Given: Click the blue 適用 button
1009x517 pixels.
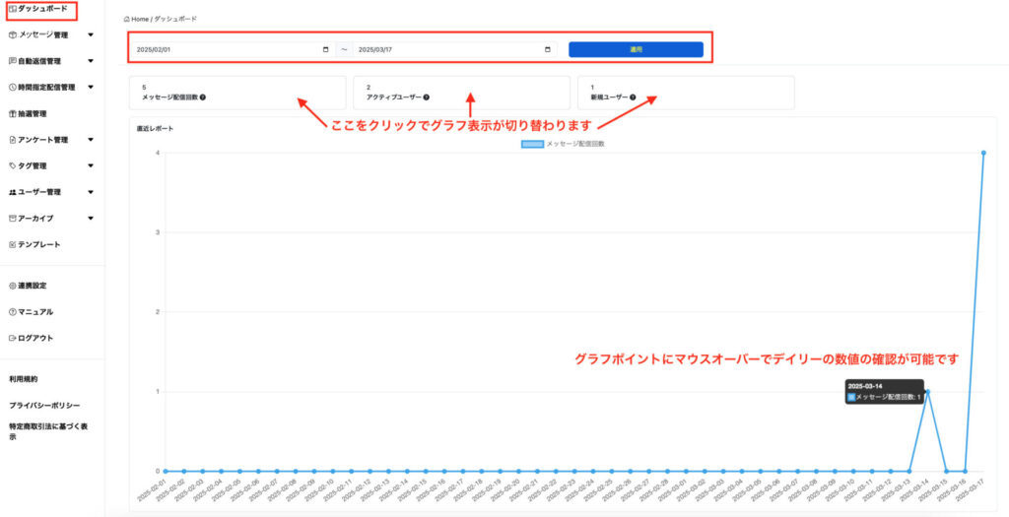Looking at the screenshot, I should [x=636, y=49].
